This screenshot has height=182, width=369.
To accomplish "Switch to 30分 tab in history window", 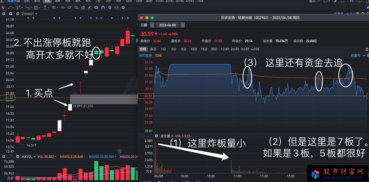I will (x=214, y=49).
